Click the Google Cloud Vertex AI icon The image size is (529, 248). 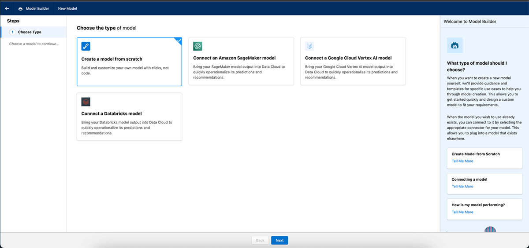[x=309, y=47]
